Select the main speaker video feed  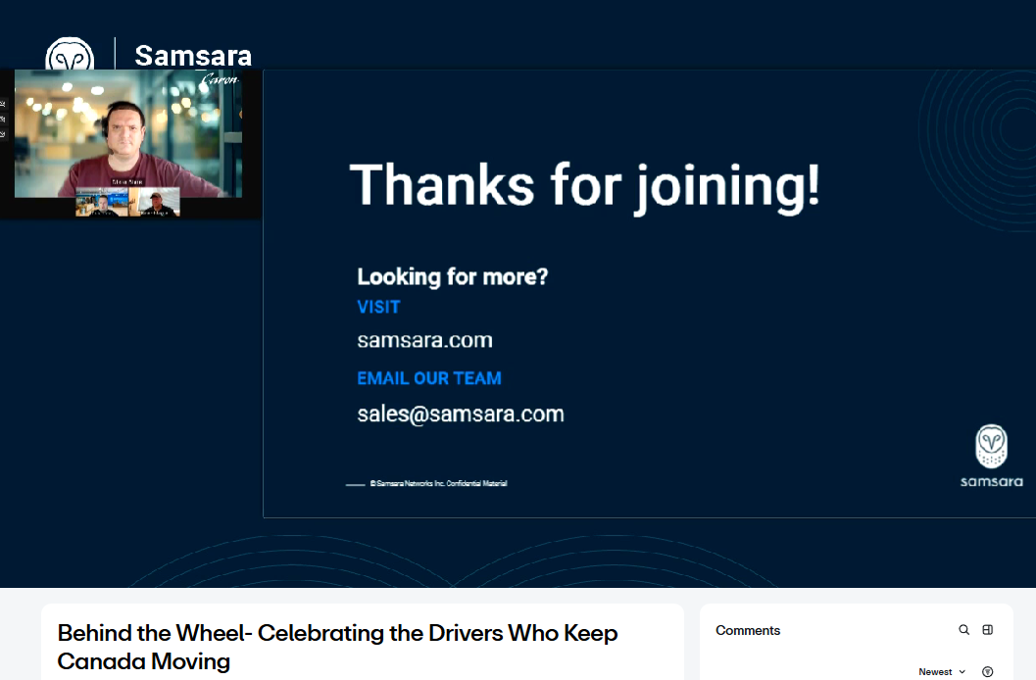click(128, 137)
